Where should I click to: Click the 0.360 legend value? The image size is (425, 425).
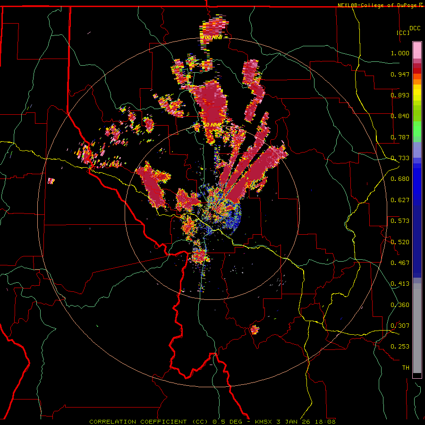click(400, 305)
